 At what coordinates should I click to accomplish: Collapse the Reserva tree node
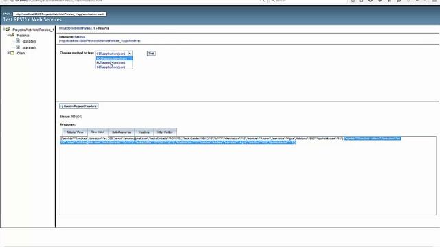(x=8, y=35)
